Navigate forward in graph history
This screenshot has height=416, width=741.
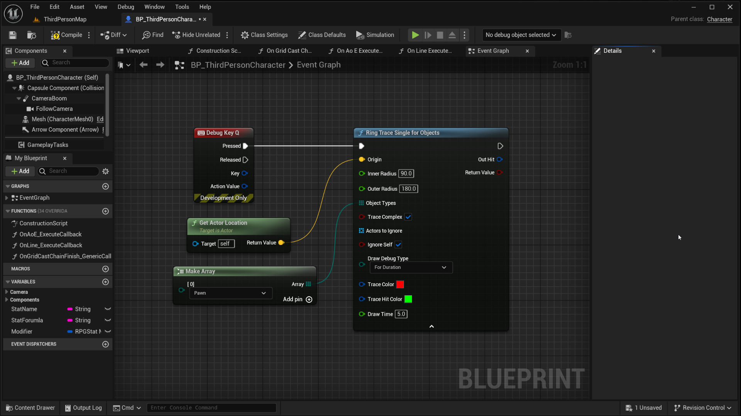click(x=160, y=65)
